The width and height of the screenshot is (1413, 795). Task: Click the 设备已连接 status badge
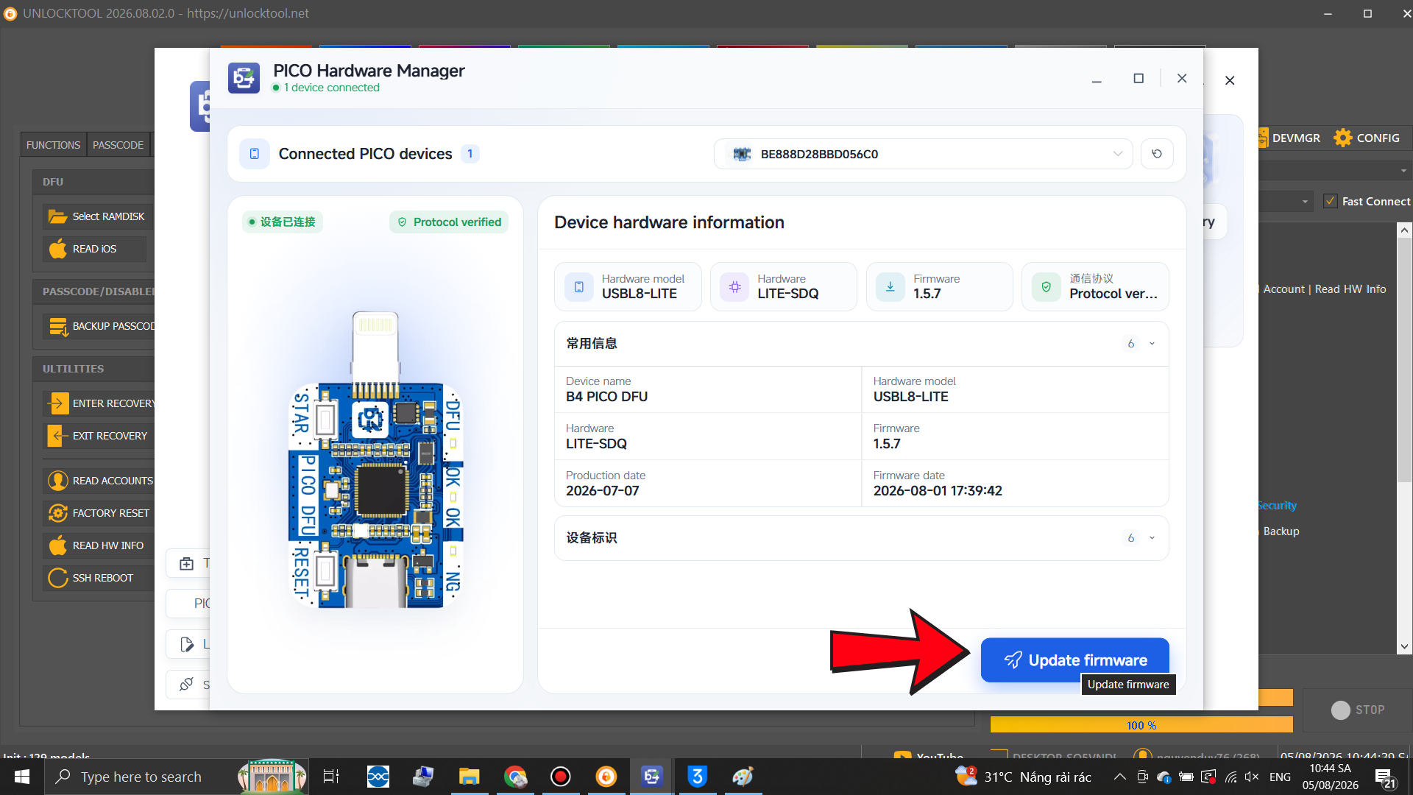(283, 222)
